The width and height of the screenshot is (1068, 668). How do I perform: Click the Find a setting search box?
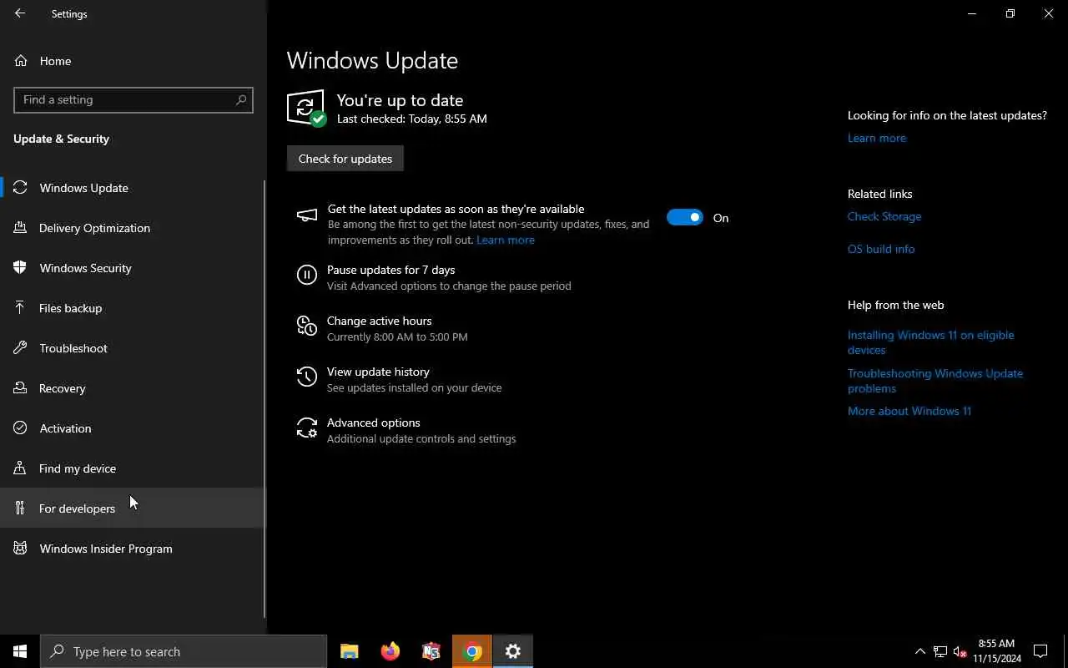pyautogui.click(x=133, y=99)
